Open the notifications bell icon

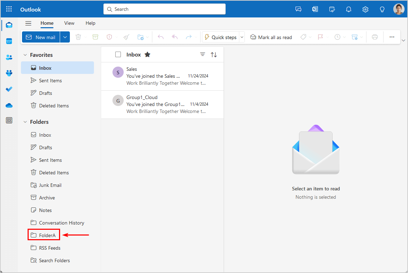point(349,9)
